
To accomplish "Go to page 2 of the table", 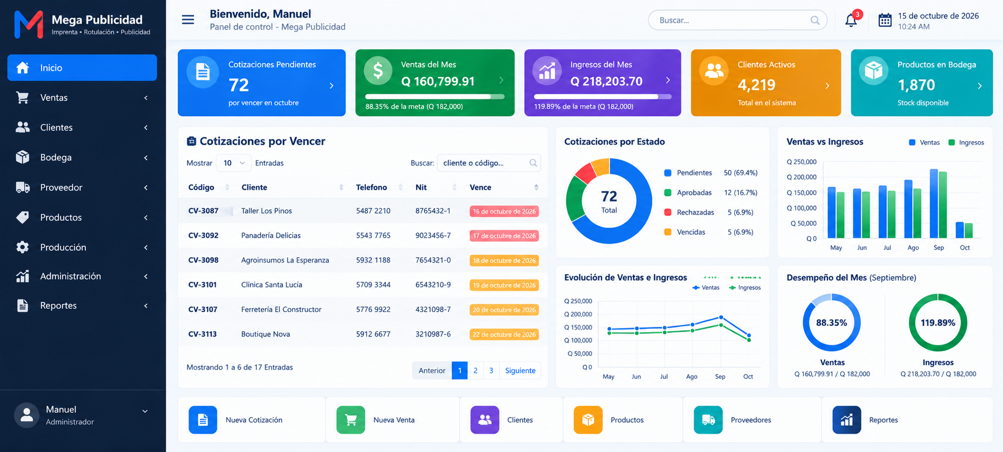I will [475, 370].
